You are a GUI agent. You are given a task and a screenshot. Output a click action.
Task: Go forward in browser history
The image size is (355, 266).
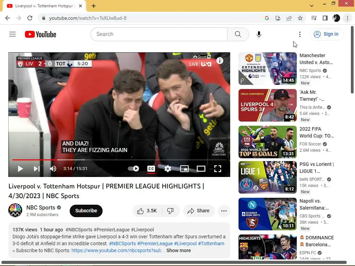pos(19,18)
